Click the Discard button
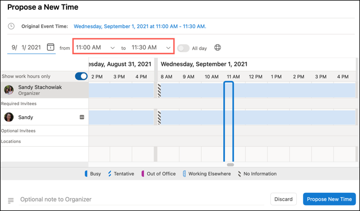Viewport: 360px width, 211px height. tap(284, 199)
